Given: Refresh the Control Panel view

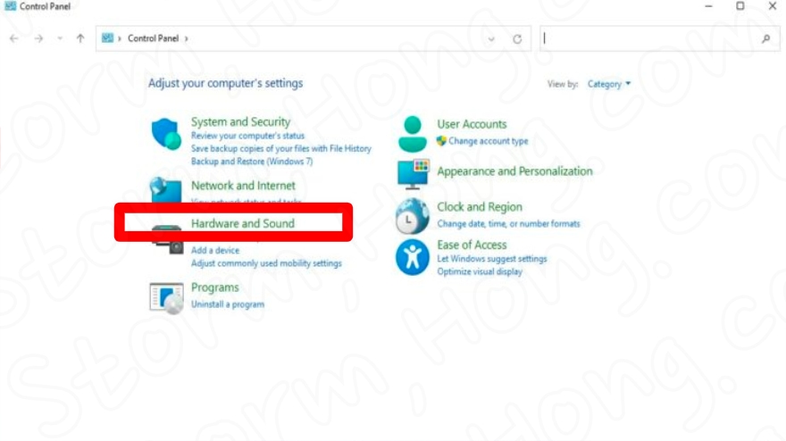Looking at the screenshot, I should (x=517, y=38).
